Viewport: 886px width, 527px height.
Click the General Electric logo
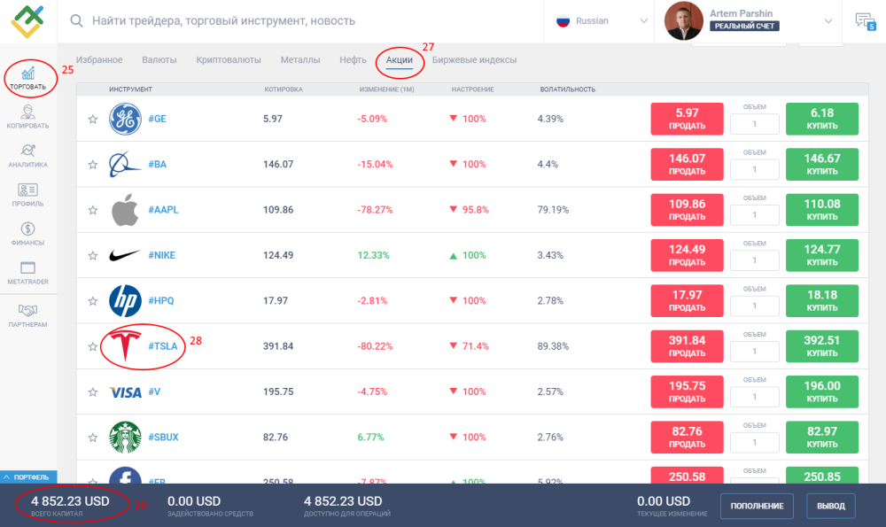coord(125,119)
